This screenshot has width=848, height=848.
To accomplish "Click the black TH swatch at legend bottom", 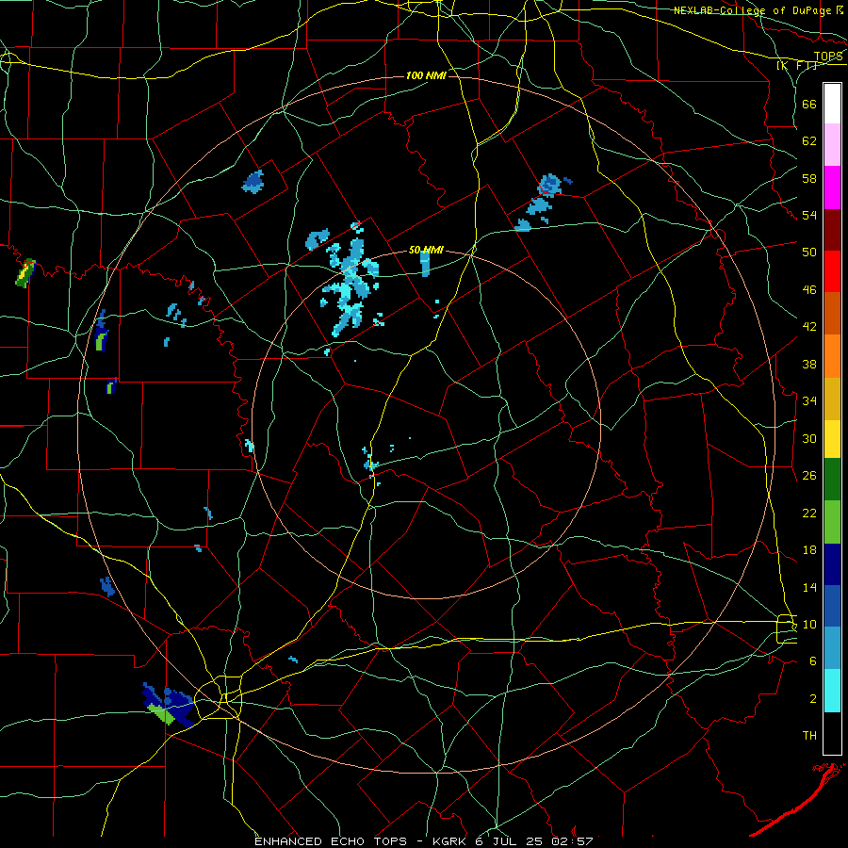I will click(832, 733).
